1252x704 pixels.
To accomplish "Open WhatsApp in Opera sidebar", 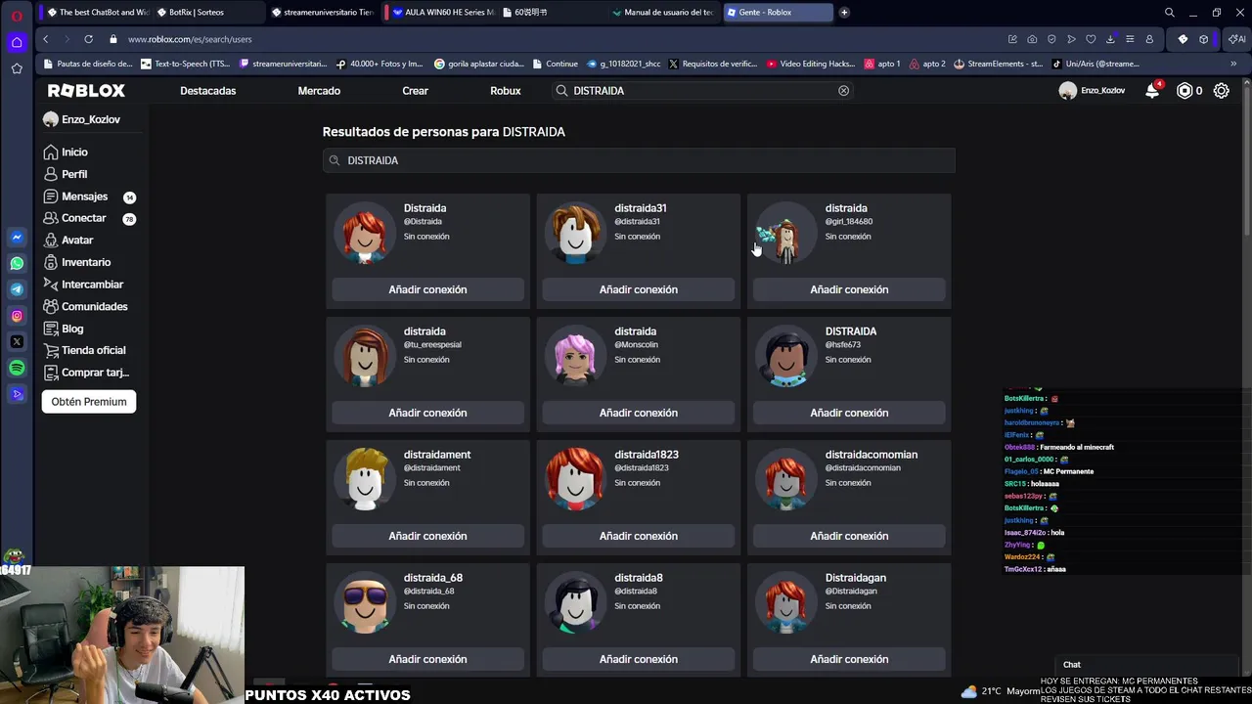I will [x=17, y=263].
